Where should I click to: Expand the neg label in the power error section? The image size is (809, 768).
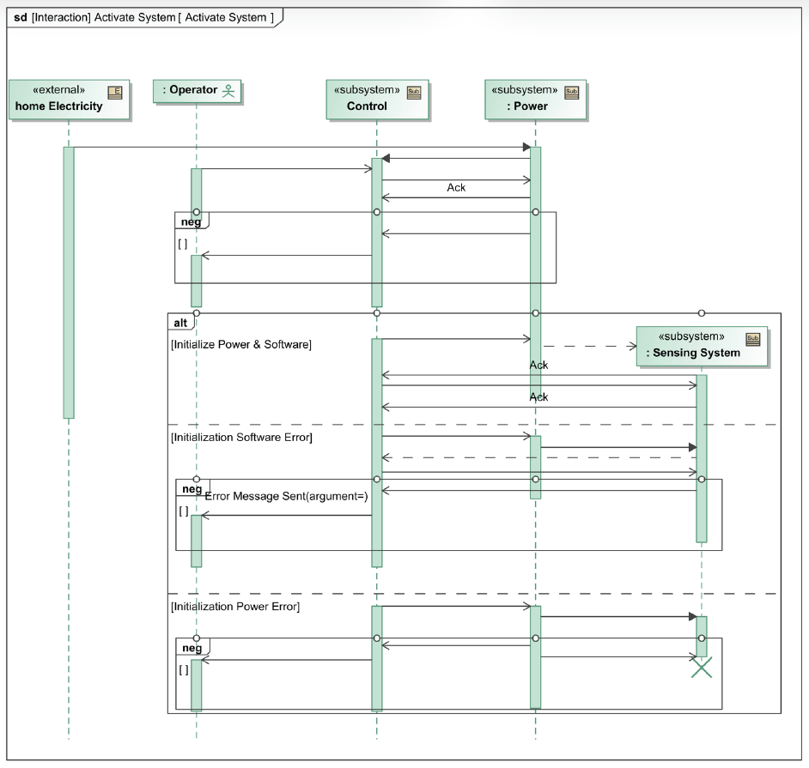tap(191, 649)
